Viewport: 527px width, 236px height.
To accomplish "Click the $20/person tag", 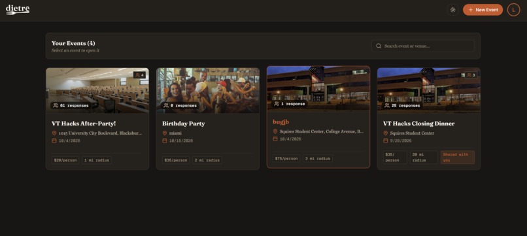I will [x=65, y=160].
